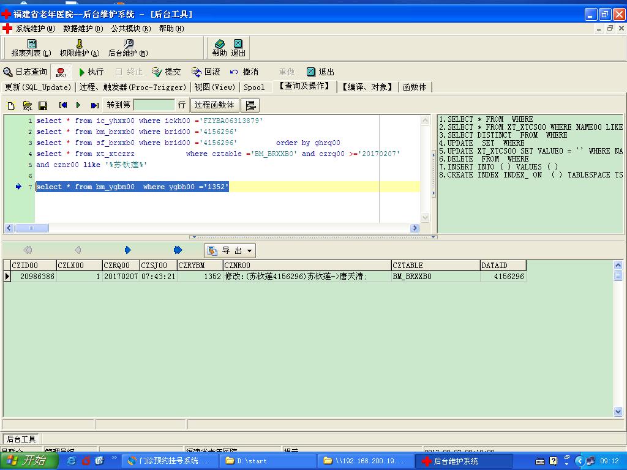Open the 报表列表 report list tool

coord(31,48)
